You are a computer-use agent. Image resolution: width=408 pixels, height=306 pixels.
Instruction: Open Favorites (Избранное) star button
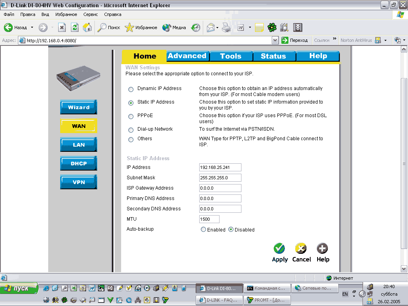141,27
